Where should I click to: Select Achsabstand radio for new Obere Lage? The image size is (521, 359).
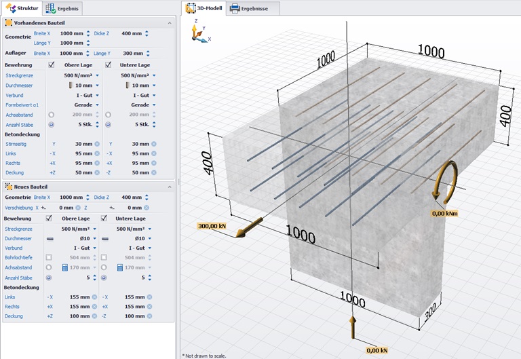[x=49, y=267]
